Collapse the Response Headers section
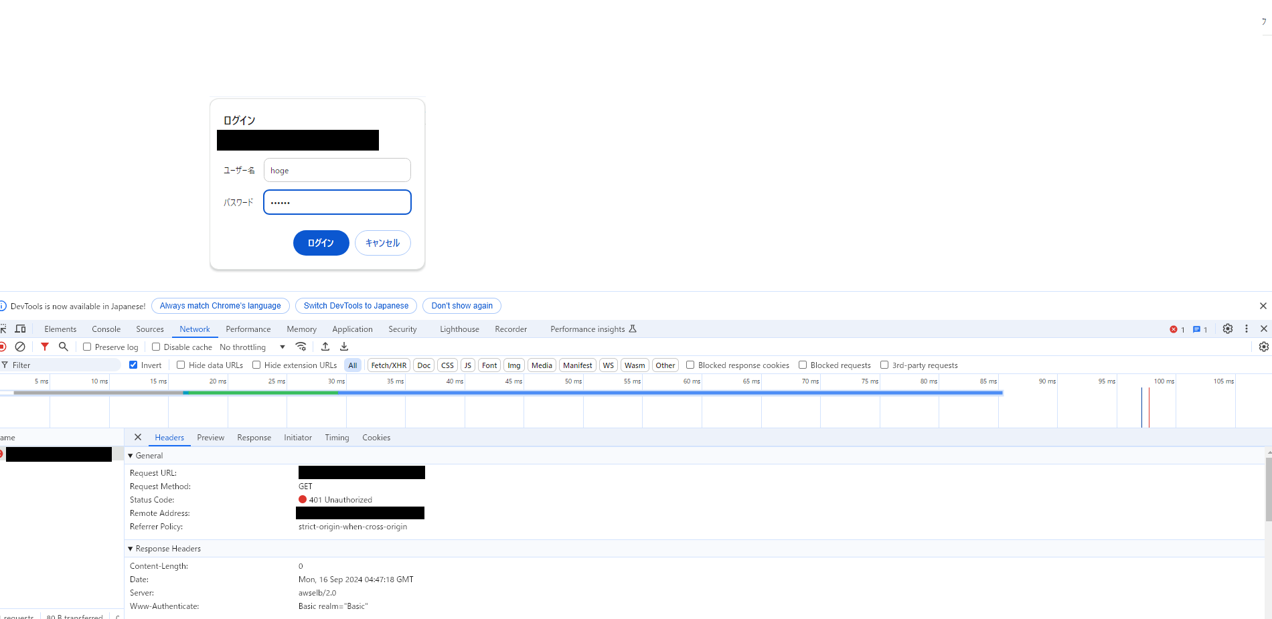The height and width of the screenshot is (619, 1272). 130,548
